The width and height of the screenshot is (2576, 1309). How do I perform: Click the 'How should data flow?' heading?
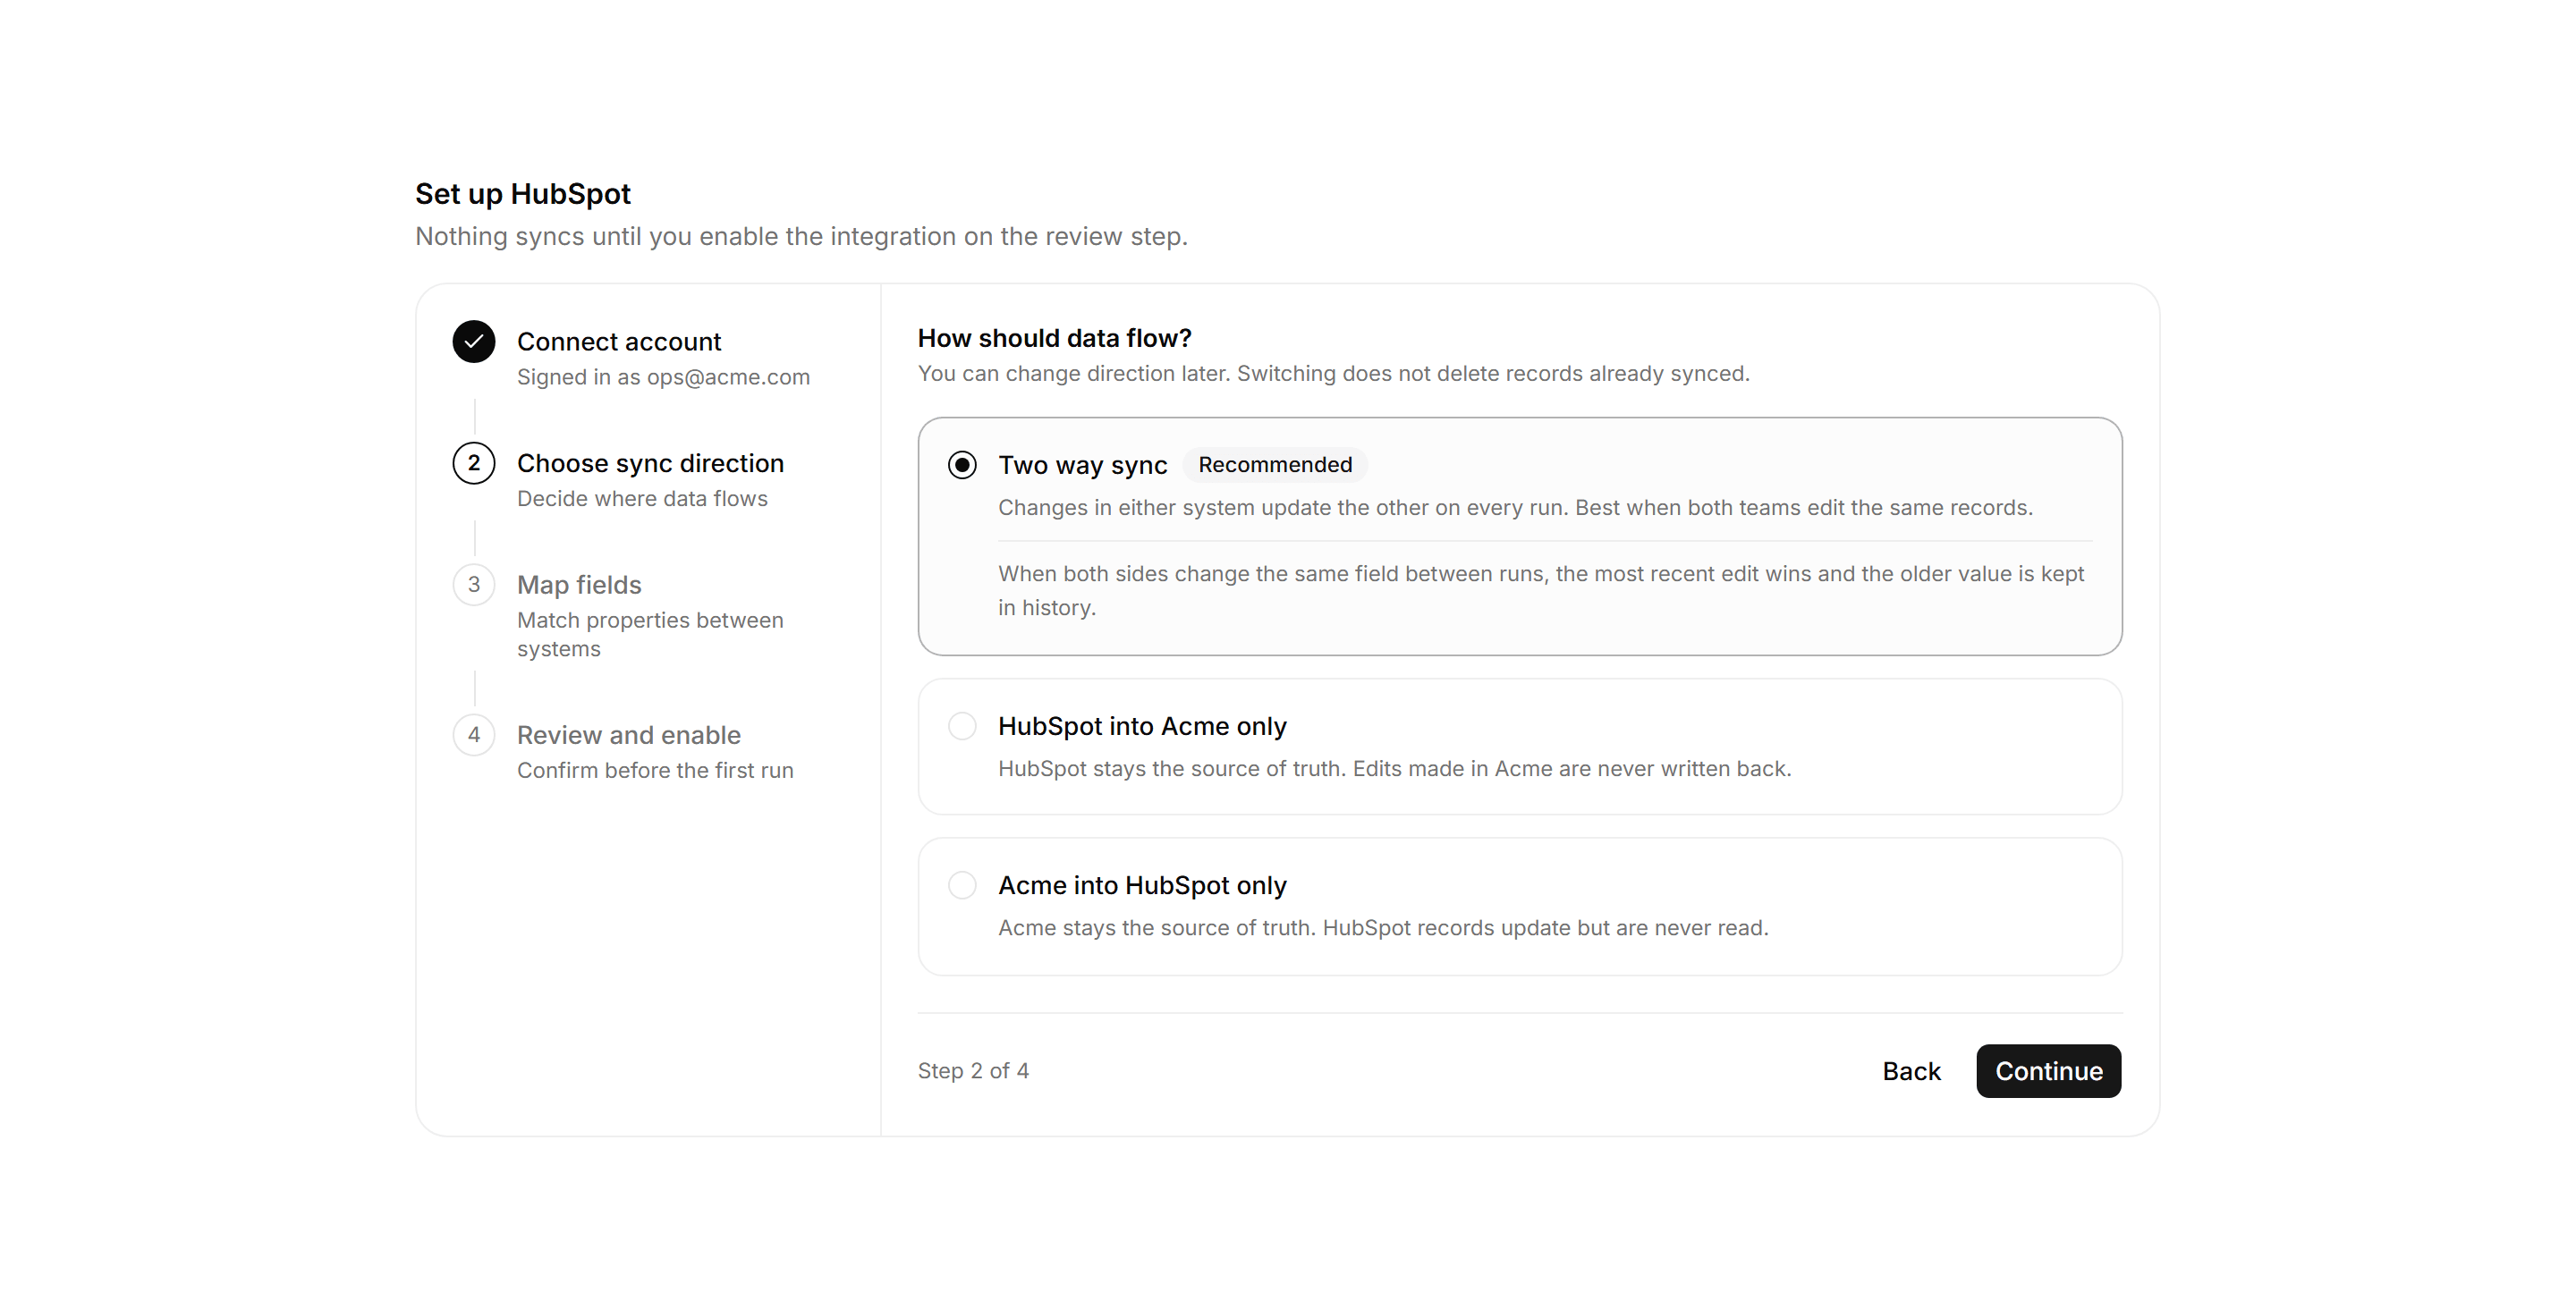[x=1054, y=338]
